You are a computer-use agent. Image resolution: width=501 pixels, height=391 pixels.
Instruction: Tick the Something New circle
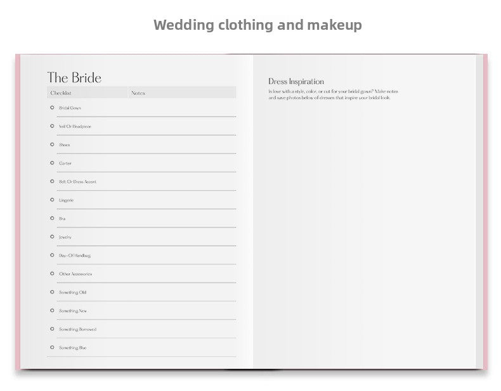(x=52, y=311)
